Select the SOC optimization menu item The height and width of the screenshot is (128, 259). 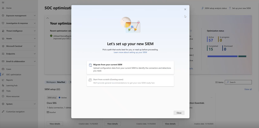pyautogui.click(x=14, y=74)
